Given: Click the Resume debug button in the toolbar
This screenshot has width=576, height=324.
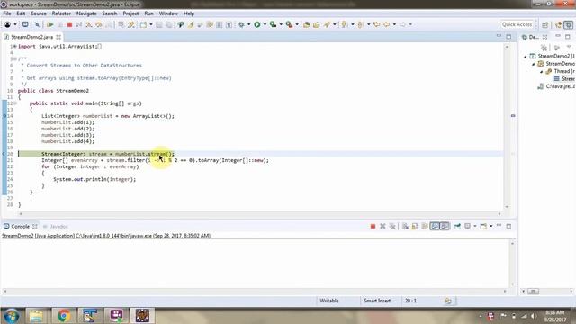Looking at the screenshot, I should pyautogui.click(x=50, y=24).
